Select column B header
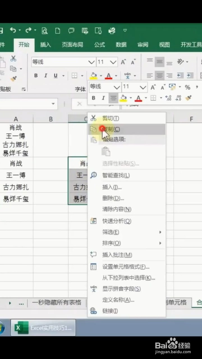202x359 pixels. tap(51, 119)
